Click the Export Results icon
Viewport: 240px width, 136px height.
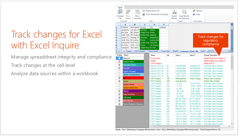click(x=174, y=13)
